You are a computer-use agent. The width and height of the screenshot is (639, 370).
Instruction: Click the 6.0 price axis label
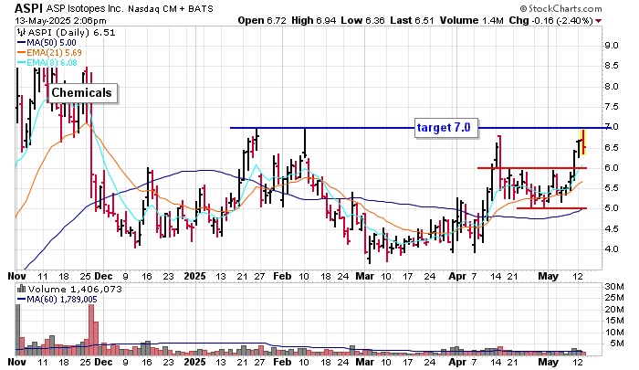point(611,168)
